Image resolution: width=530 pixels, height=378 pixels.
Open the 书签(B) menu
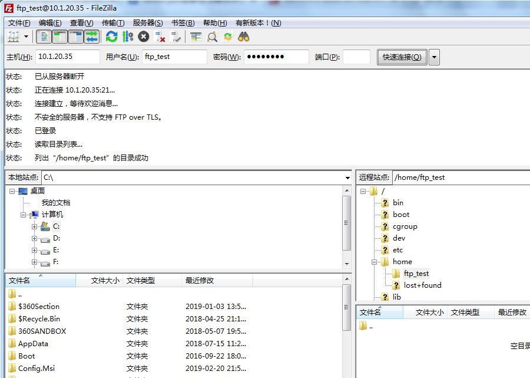pos(183,22)
